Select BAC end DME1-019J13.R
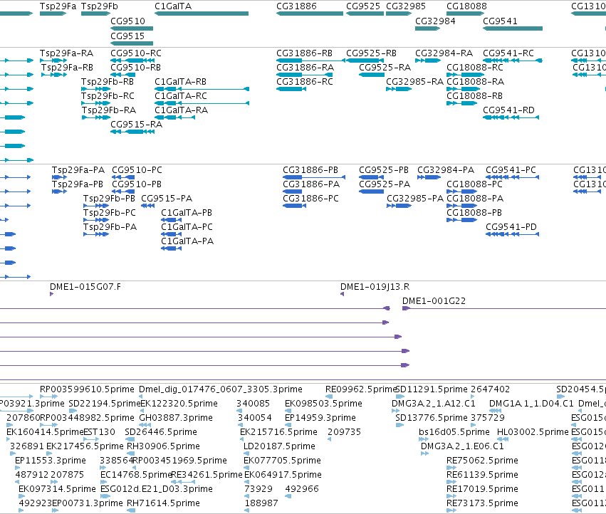 (342, 294)
